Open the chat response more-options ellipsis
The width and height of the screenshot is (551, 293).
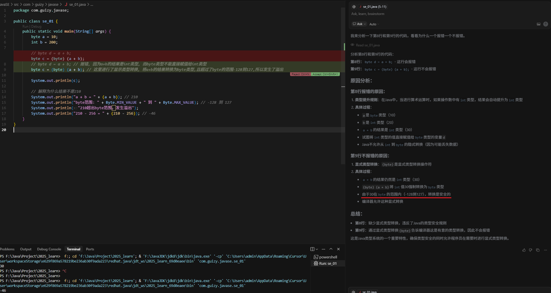(x=545, y=250)
